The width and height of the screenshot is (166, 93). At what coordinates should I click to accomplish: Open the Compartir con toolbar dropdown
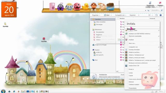tap(121, 15)
